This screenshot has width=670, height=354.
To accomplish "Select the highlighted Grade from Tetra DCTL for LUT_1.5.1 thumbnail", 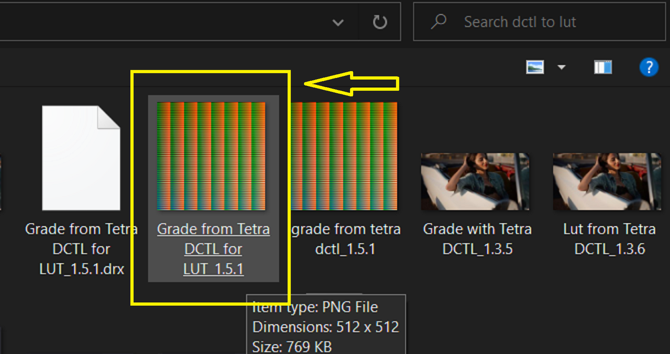I will [x=211, y=156].
